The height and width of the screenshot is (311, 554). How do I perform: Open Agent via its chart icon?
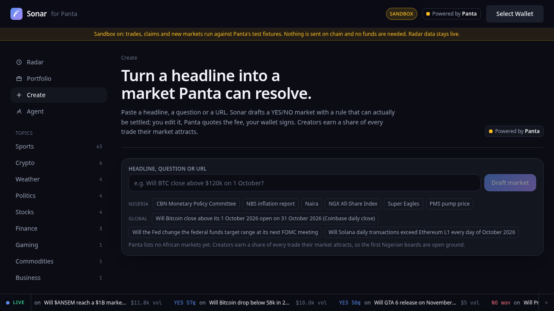click(19, 111)
